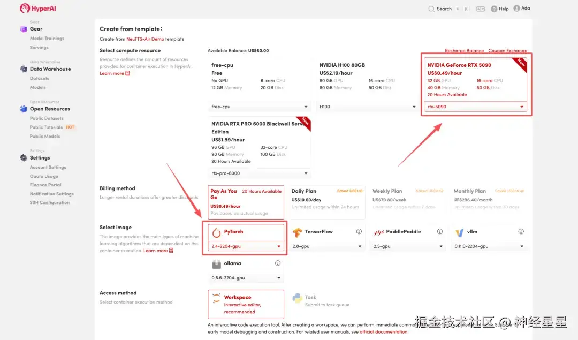Open the Settings gear icon in sidebar

24,158
